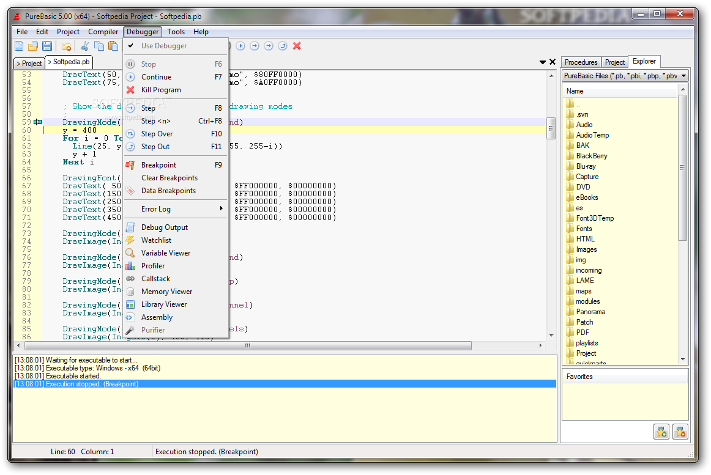This screenshot has width=711, height=475.
Task: Select Step Over menu entry
Action: 176,134
